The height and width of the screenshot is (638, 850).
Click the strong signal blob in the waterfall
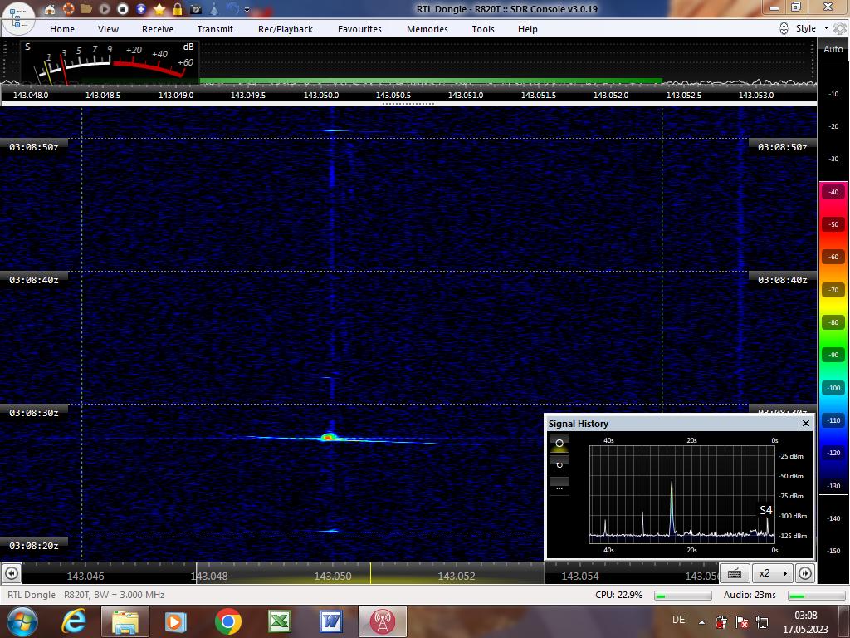[x=327, y=437]
